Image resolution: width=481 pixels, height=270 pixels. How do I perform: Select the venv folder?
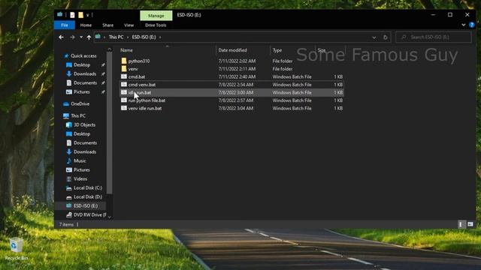133,69
